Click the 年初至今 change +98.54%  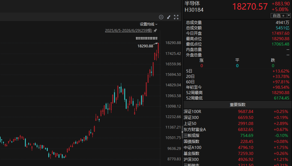281,87
